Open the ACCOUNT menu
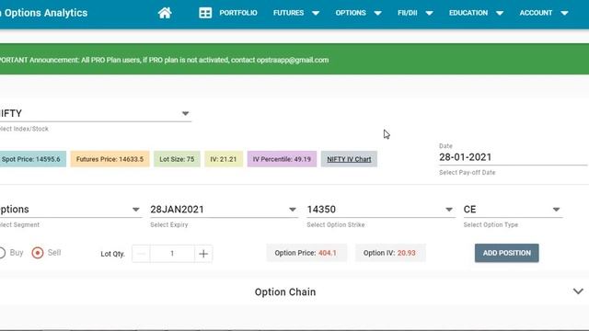 coord(536,13)
